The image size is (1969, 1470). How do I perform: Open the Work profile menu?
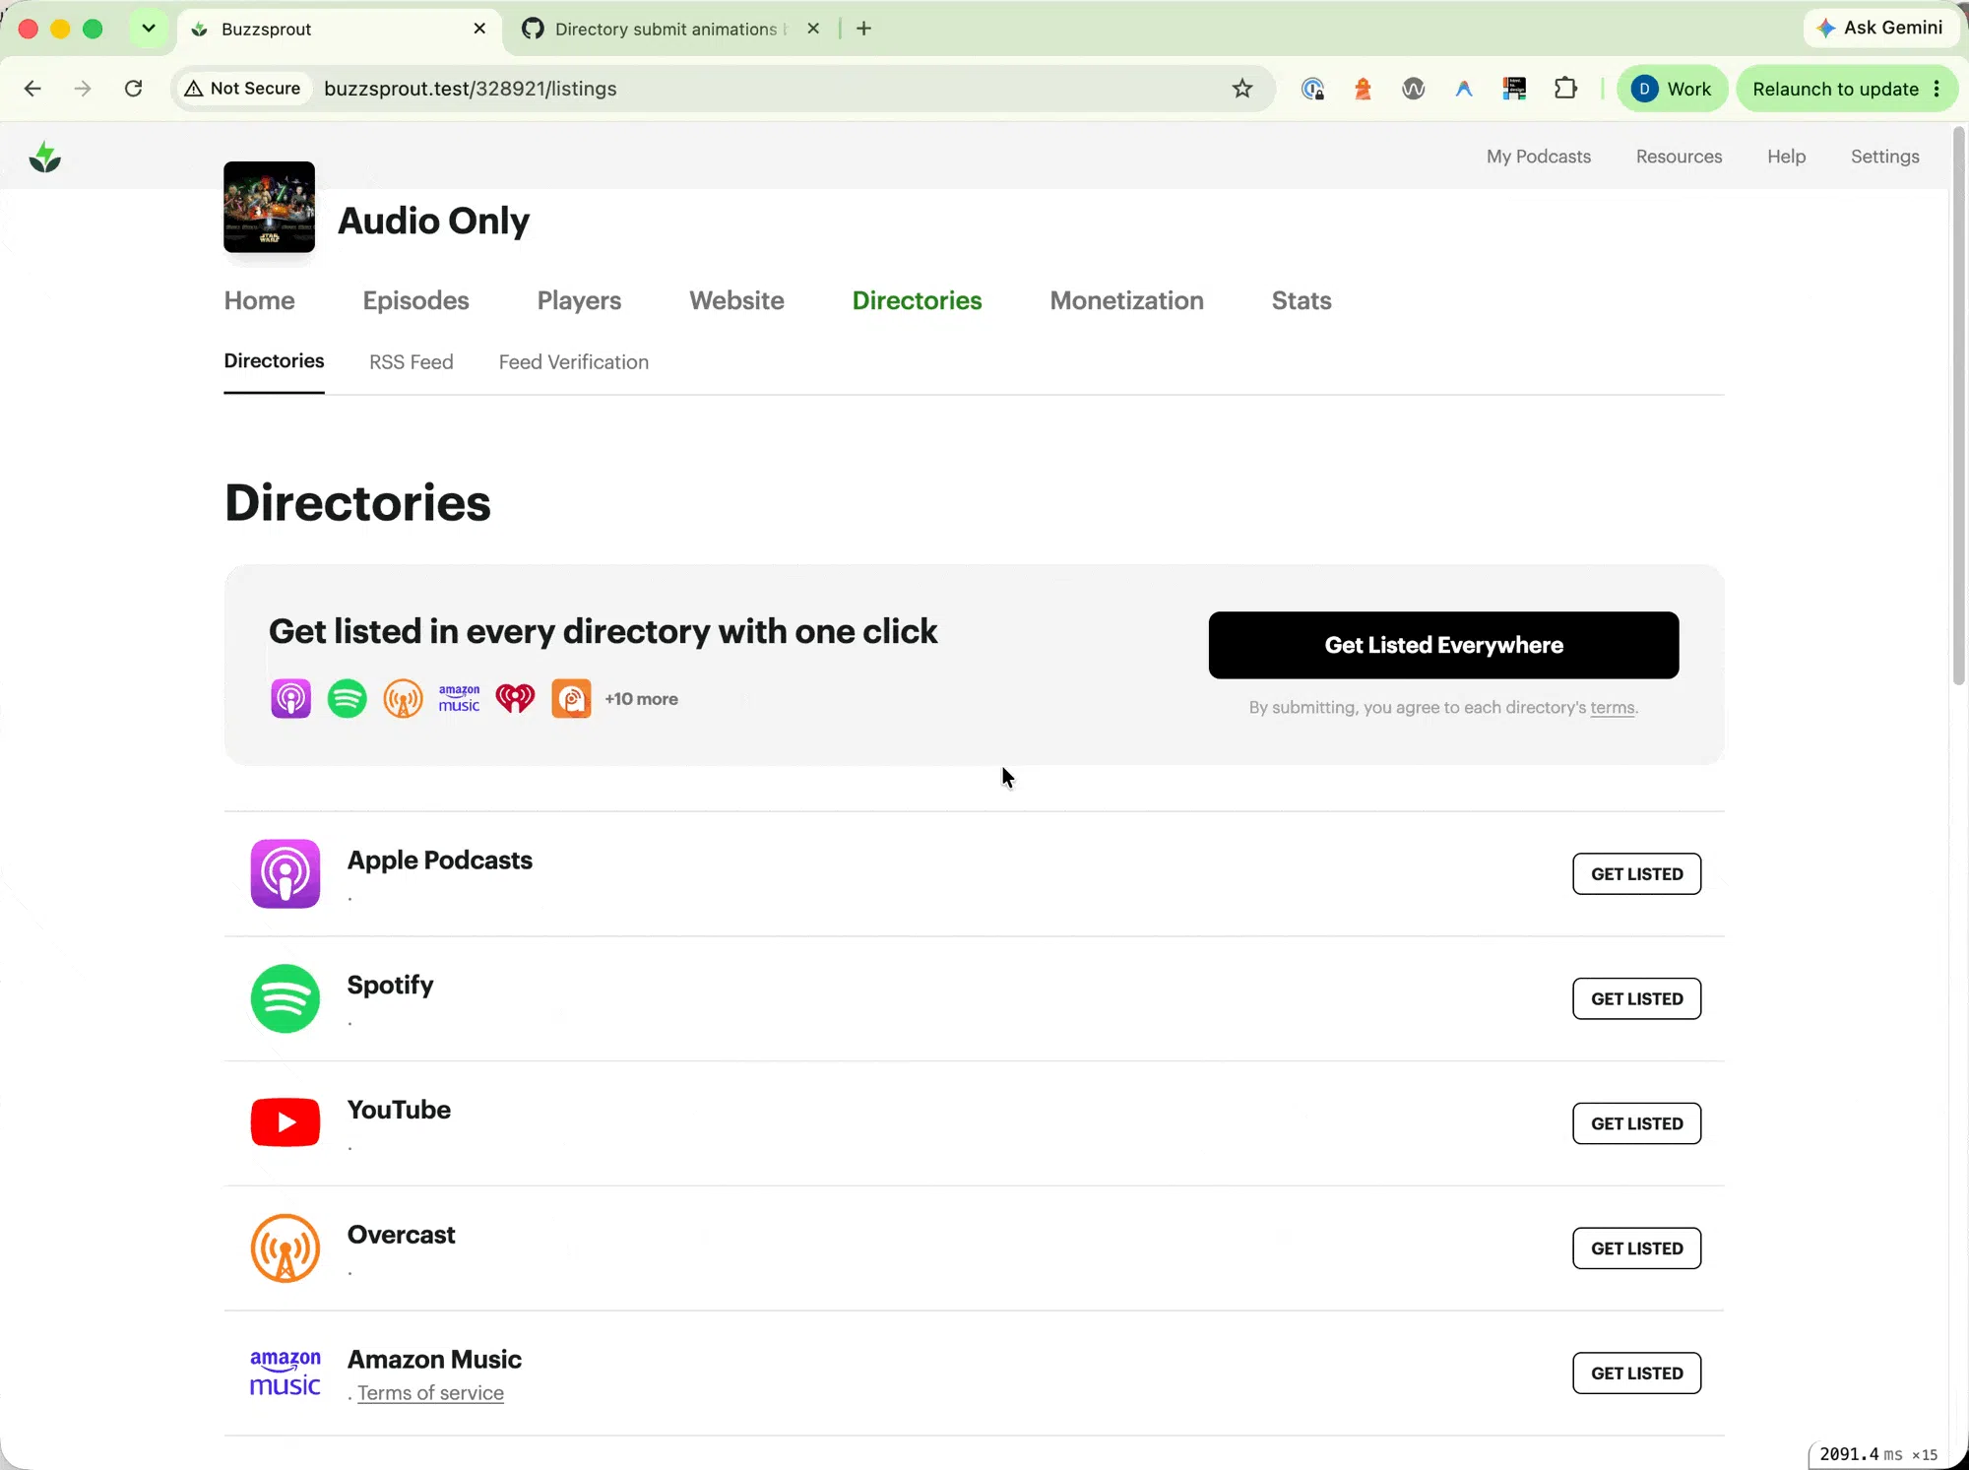click(x=1672, y=89)
